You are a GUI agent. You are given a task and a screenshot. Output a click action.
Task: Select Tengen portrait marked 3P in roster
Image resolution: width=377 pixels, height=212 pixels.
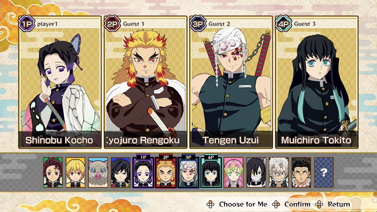pyautogui.click(x=188, y=171)
